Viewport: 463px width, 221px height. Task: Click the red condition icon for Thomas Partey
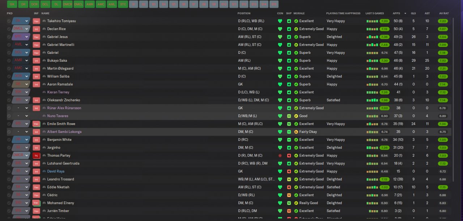280,156
